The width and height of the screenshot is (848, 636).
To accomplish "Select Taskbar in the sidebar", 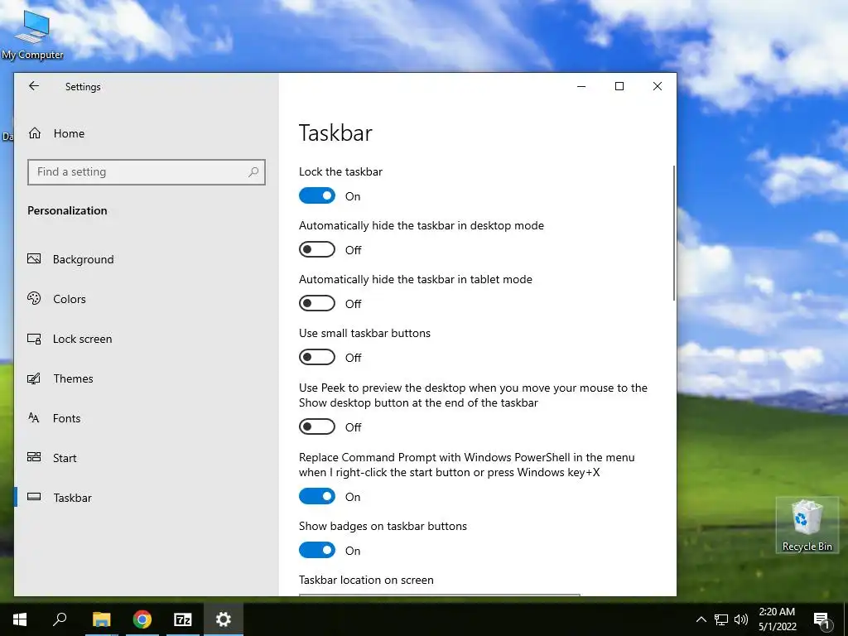I will [x=146, y=498].
